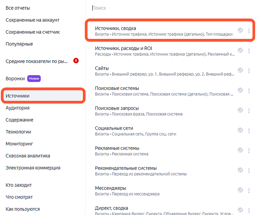The width and height of the screenshot is (259, 215).
Task: Open the 'Сайты' report
Action: tap(102, 68)
